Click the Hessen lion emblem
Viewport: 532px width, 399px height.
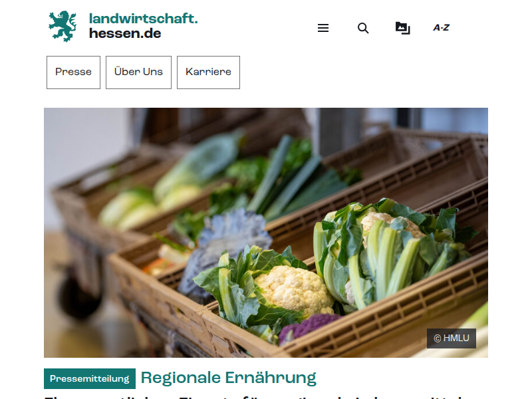click(63, 26)
